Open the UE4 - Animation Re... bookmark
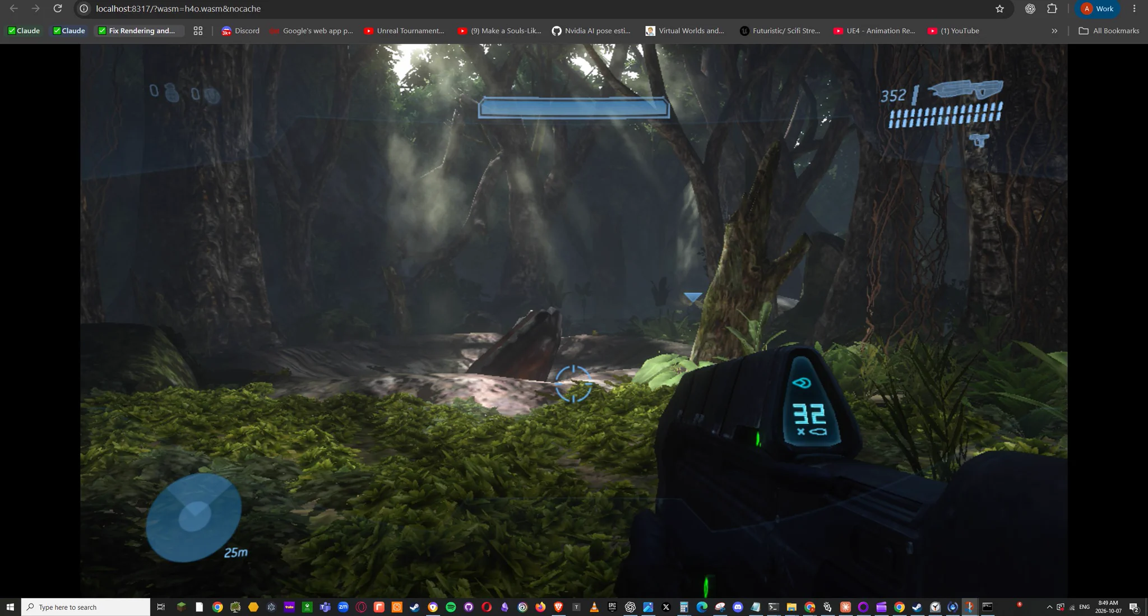This screenshot has height=616, width=1148. pos(874,31)
